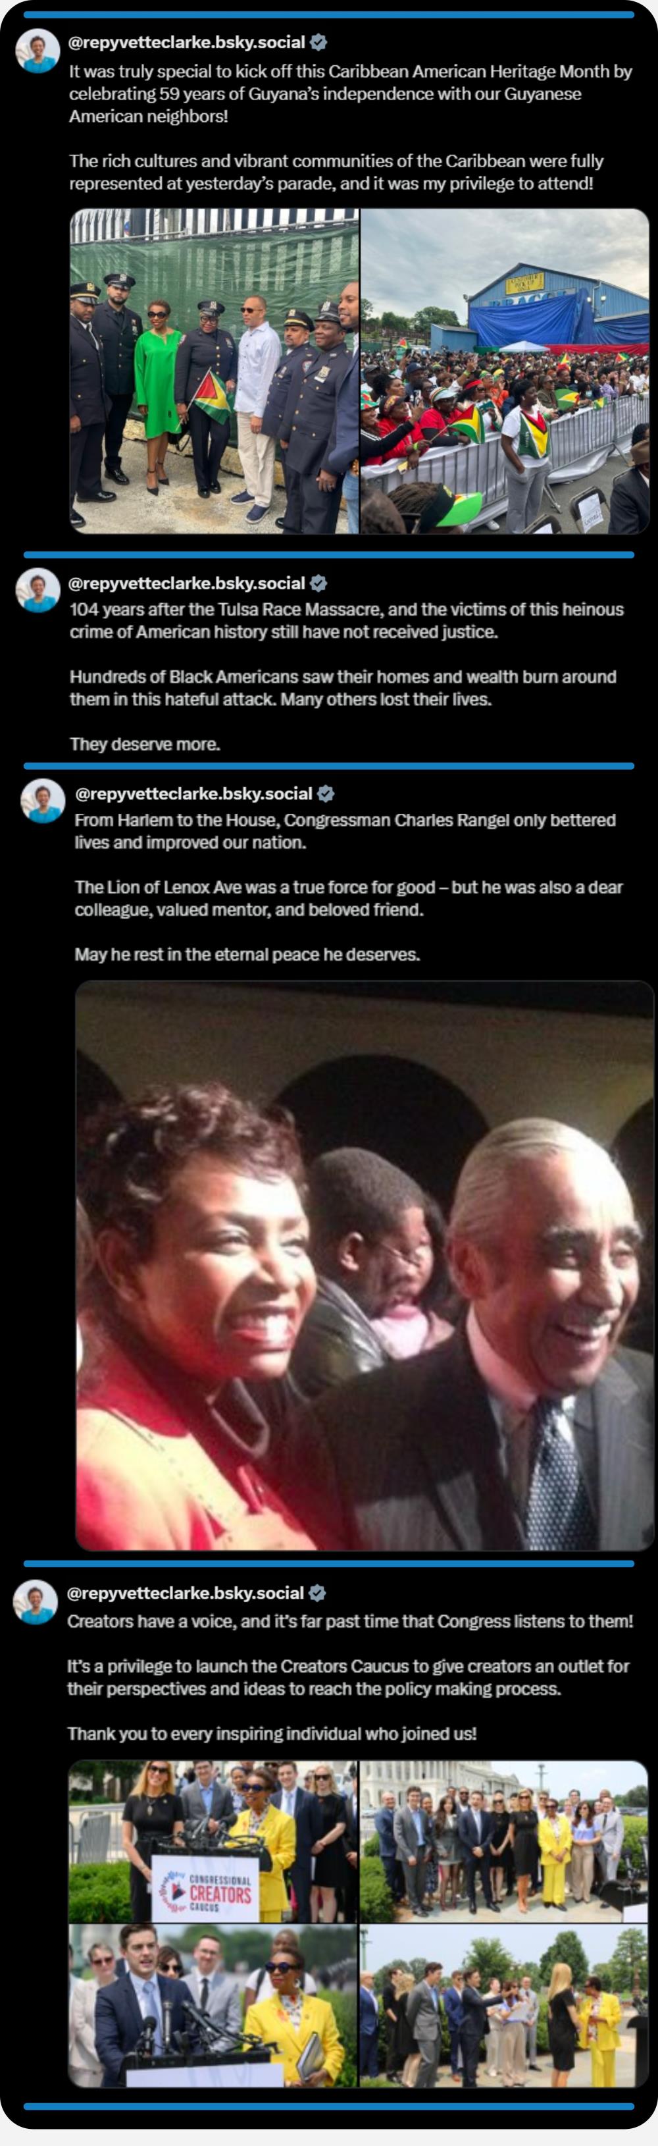The height and width of the screenshot is (2146, 658).
Task: Click the profile avatar on the Tulsa Race Massacre post
Action: click(x=38, y=591)
